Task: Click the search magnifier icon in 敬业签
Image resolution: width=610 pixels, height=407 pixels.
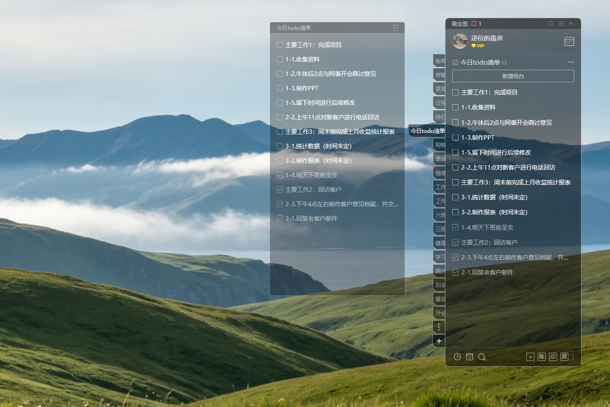Action: [x=482, y=357]
